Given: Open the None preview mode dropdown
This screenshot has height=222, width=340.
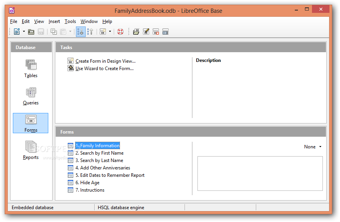Looking at the screenshot, I should pyautogui.click(x=313, y=147).
